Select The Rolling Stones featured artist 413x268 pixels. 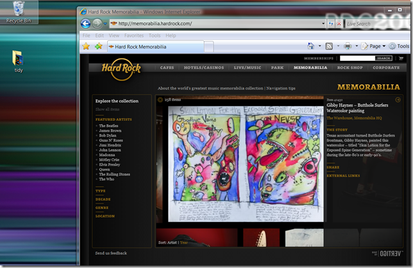pos(114,175)
